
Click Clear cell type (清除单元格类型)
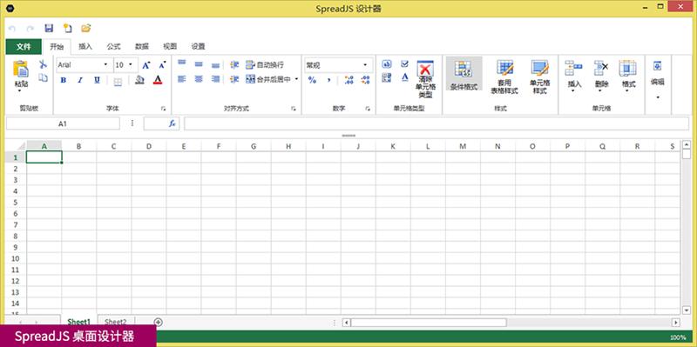[425, 80]
